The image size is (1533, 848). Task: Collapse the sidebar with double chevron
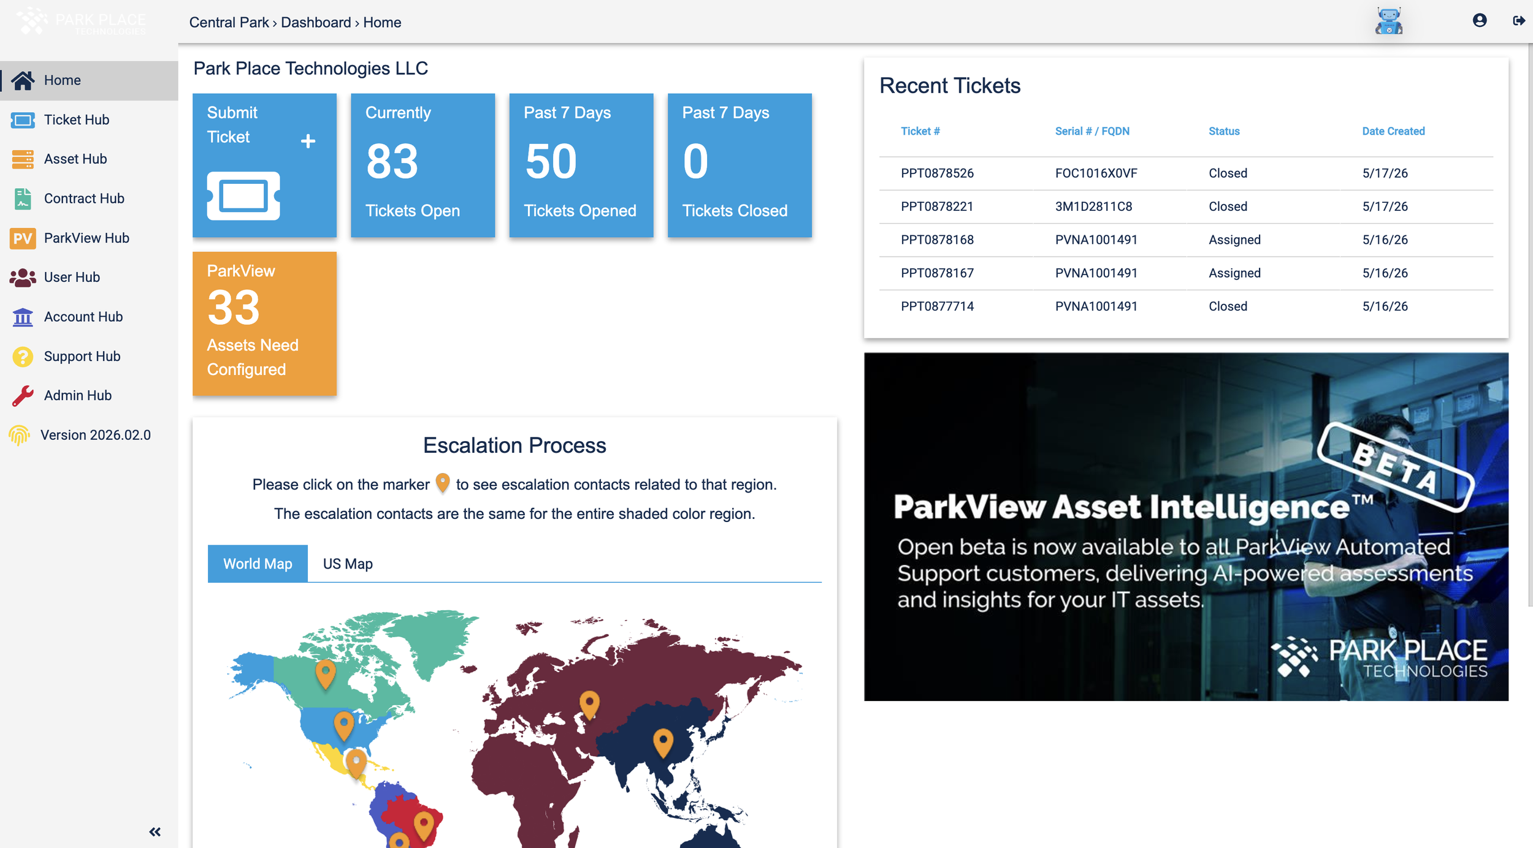click(x=155, y=832)
